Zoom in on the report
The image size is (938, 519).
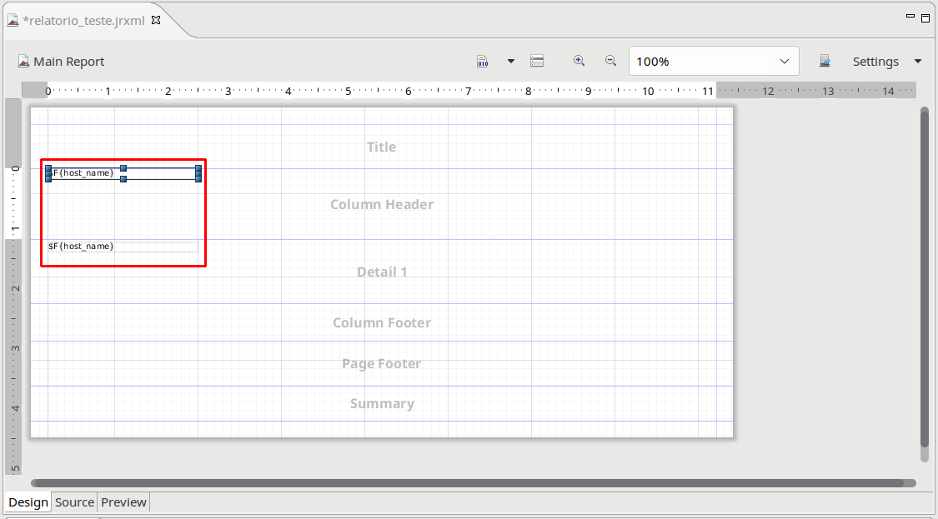click(579, 61)
